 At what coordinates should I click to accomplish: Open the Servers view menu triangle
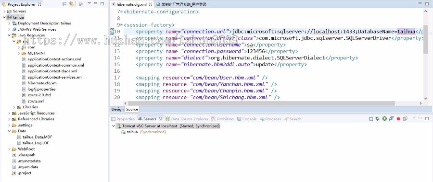[x=414, y=118]
